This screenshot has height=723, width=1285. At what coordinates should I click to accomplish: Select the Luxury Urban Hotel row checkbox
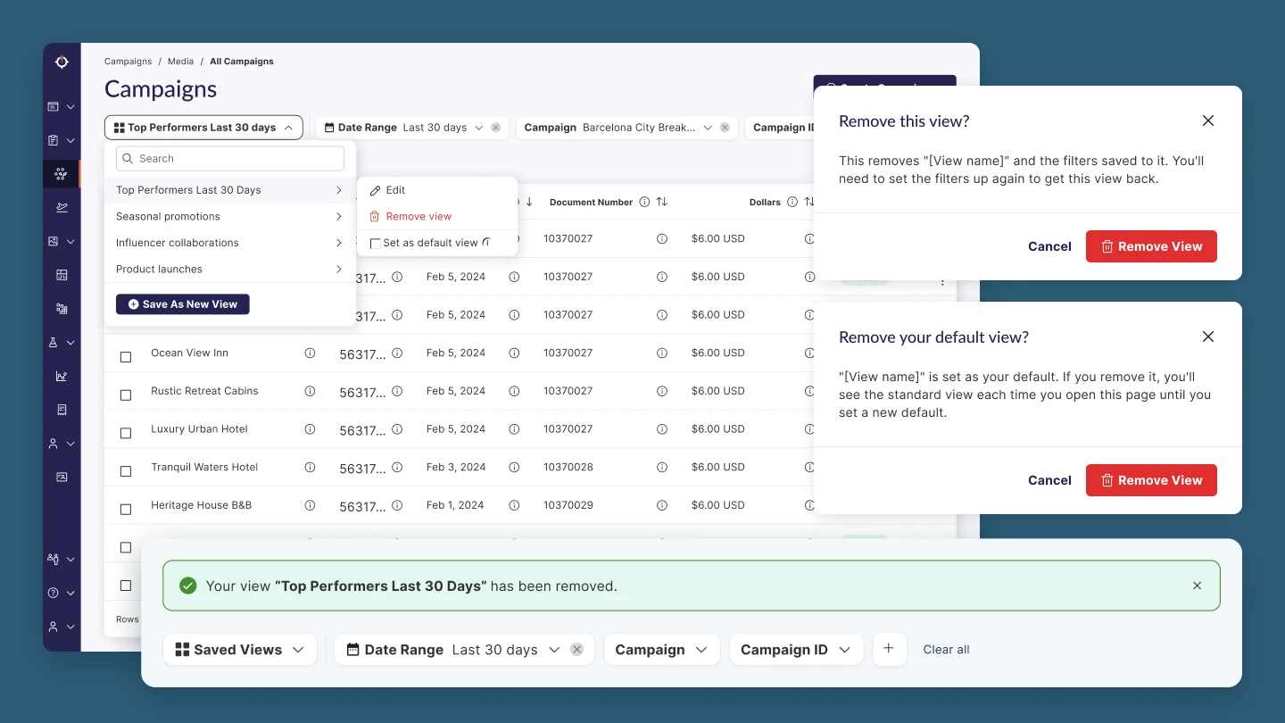126,433
